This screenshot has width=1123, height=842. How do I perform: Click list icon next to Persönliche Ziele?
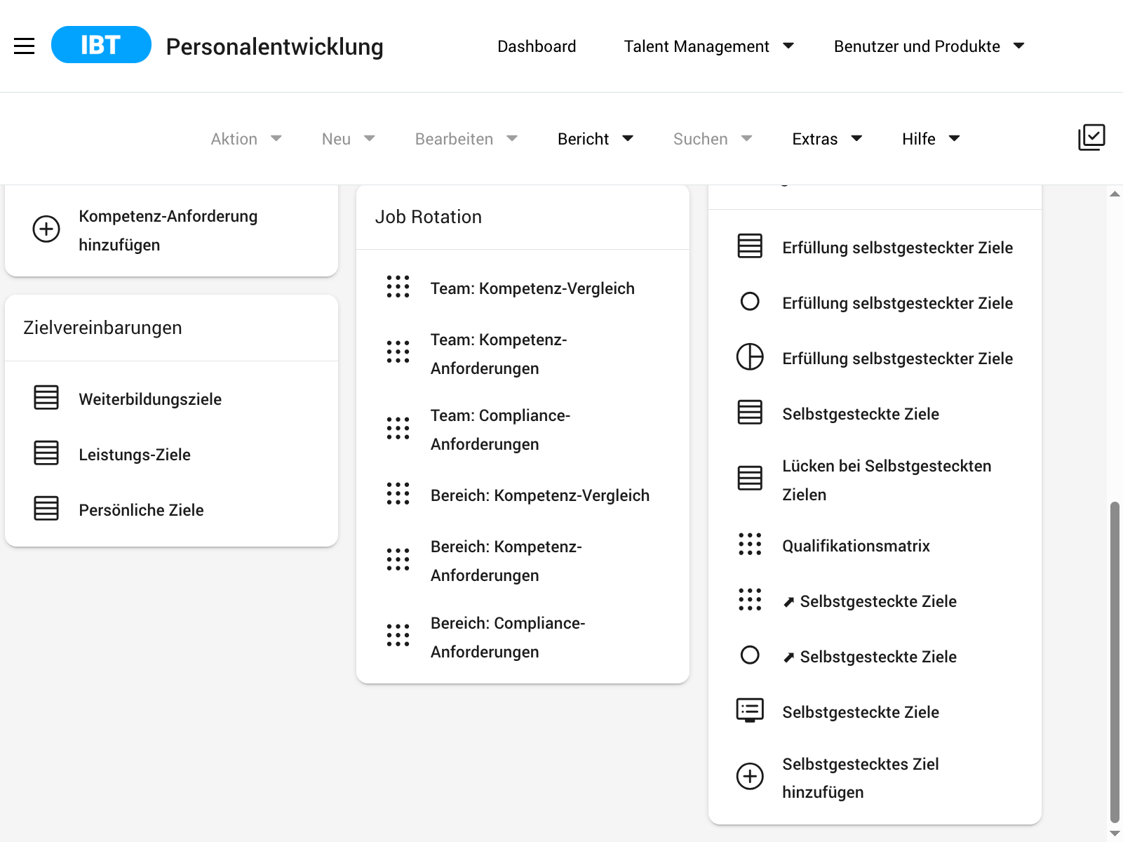(46, 509)
